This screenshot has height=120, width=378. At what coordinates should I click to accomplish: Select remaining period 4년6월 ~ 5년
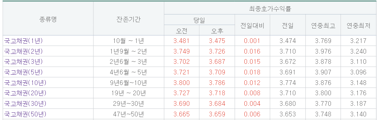(x=129, y=72)
